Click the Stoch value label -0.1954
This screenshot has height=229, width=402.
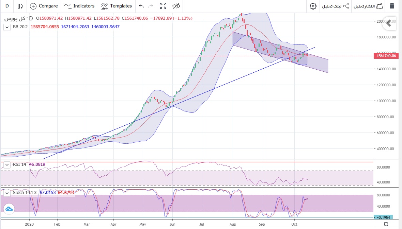pyautogui.click(x=383, y=217)
